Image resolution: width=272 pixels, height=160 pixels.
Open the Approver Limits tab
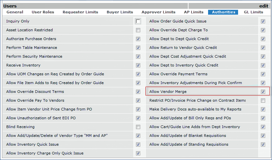158,12
